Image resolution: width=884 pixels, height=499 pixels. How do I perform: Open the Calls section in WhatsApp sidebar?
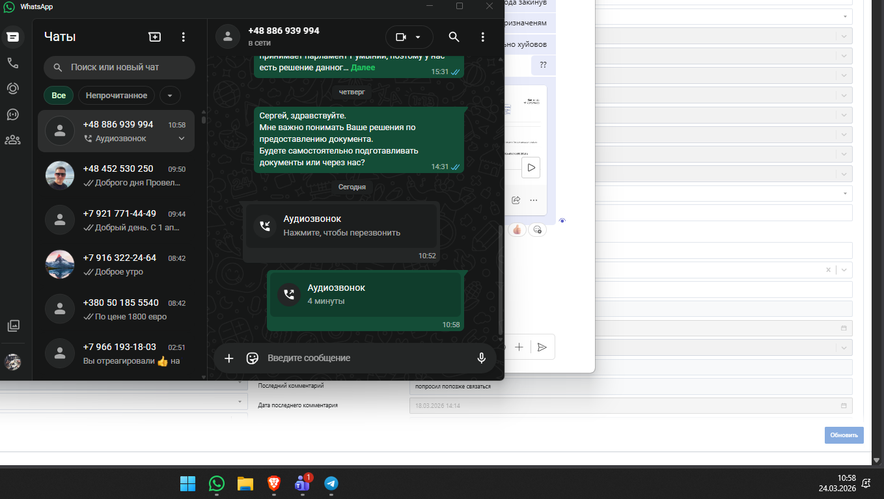point(12,63)
